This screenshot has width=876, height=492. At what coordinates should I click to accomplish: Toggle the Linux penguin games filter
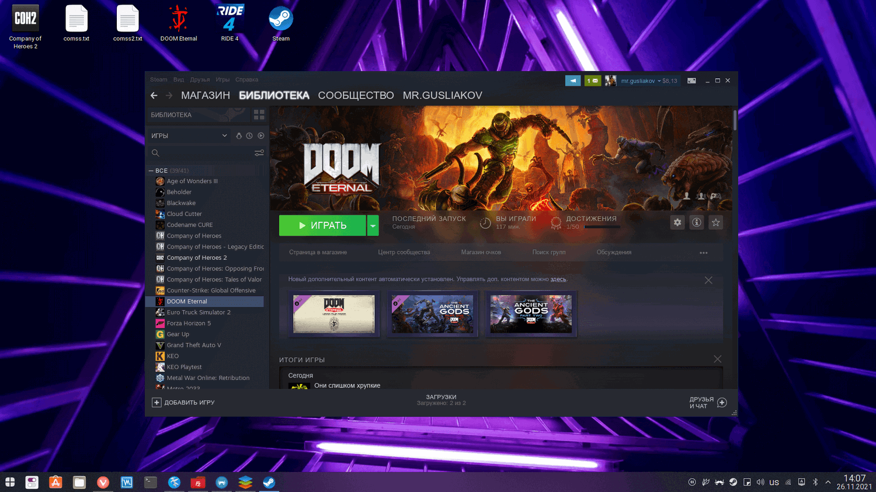point(239,136)
